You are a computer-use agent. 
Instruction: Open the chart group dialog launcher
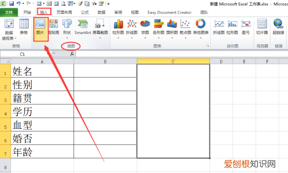coord(207,46)
